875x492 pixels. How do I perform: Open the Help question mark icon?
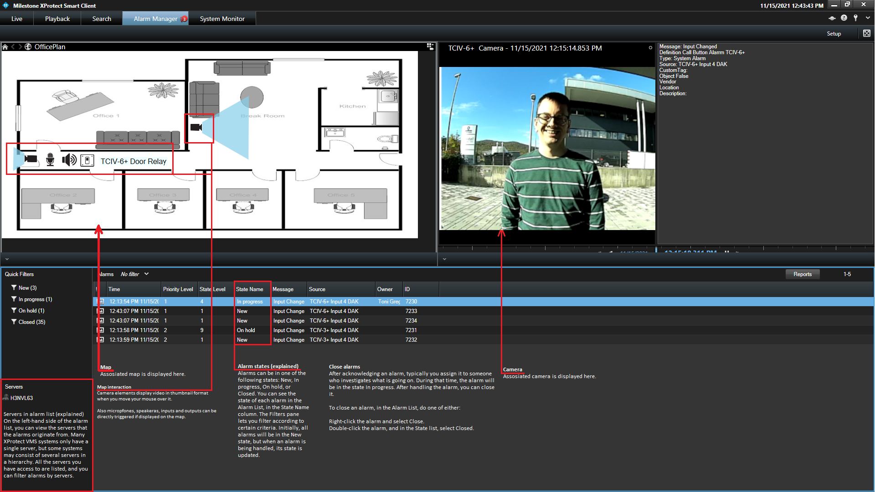point(844,18)
